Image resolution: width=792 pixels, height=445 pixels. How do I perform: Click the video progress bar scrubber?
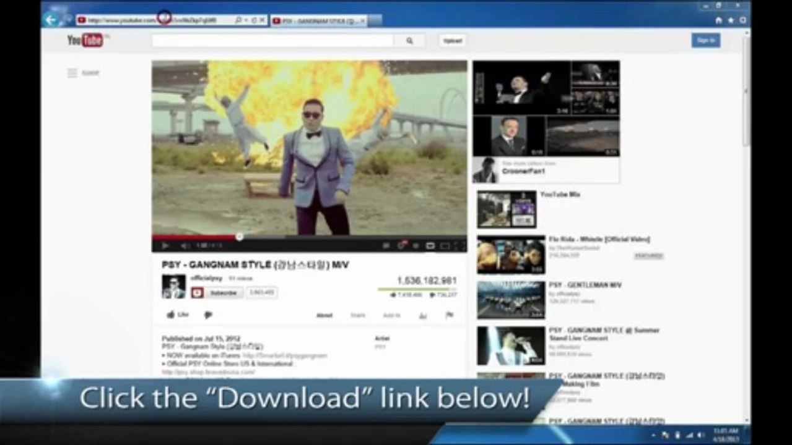tap(240, 236)
